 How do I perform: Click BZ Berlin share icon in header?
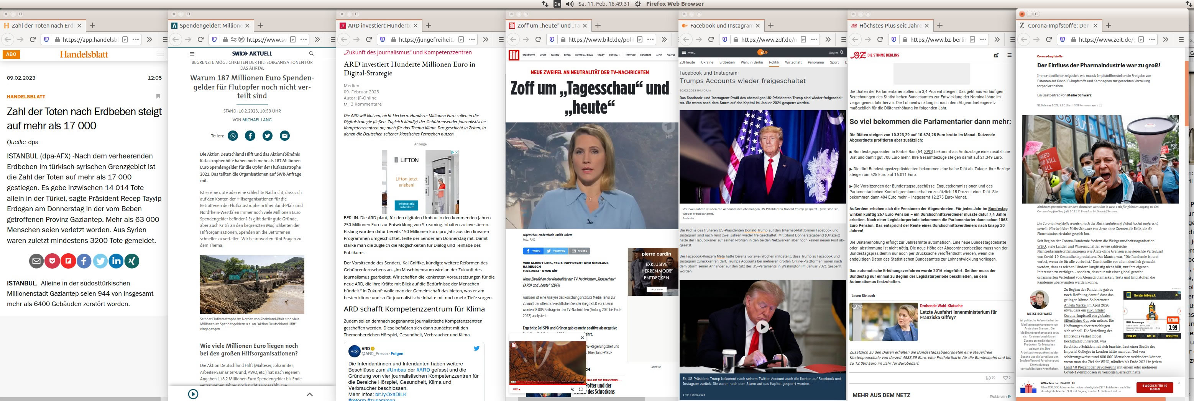(x=995, y=55)
